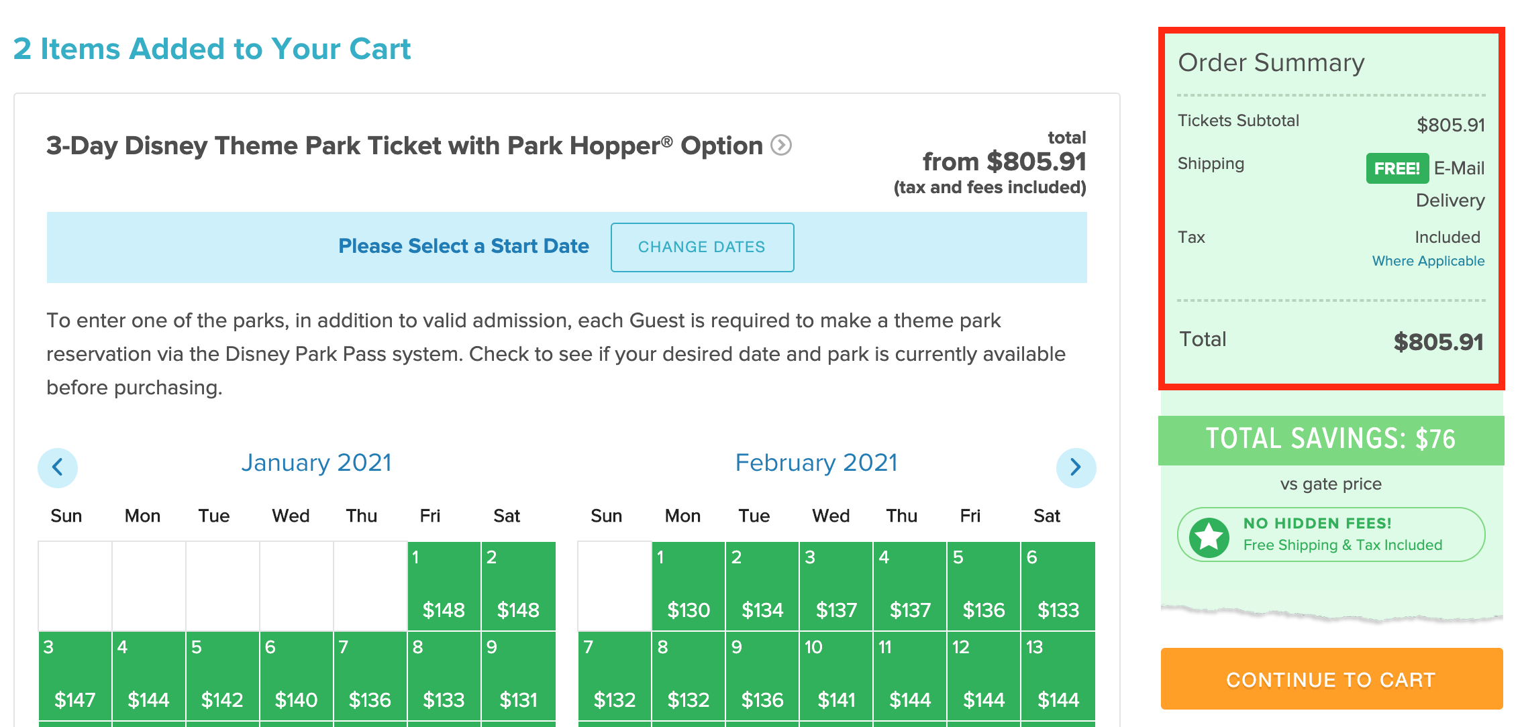Select January 2 priced $148

(x=518, y=586)
